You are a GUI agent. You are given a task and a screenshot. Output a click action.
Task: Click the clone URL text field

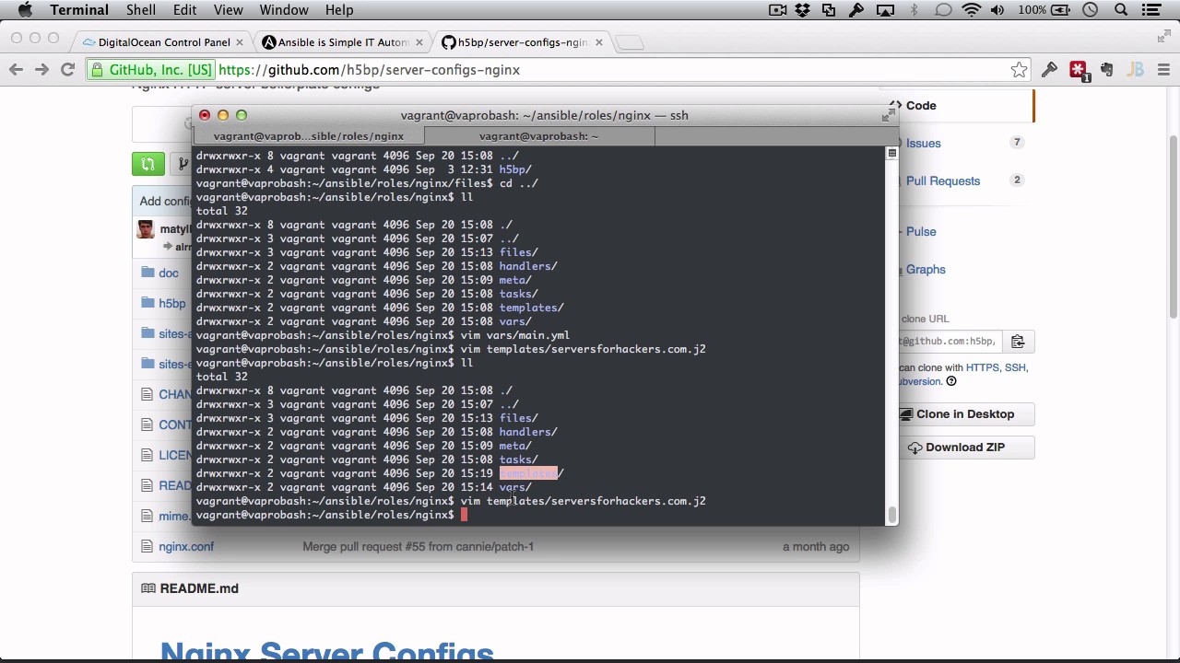point(950,342)
